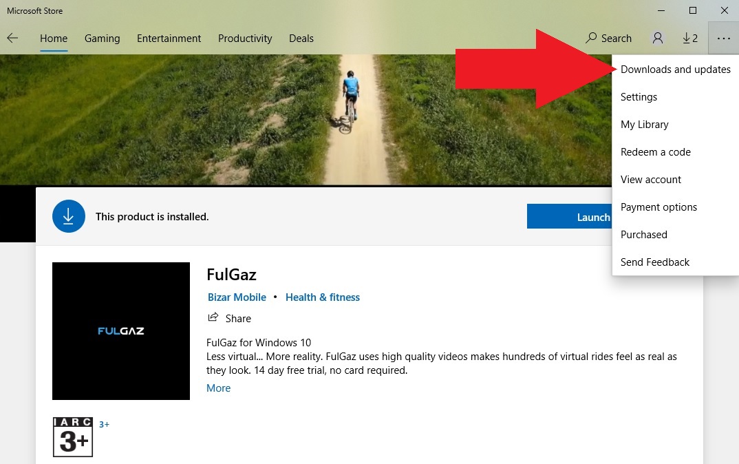Go to the Entertainment tab
This screenshot has height=464, width=739.
pos(169,39)
